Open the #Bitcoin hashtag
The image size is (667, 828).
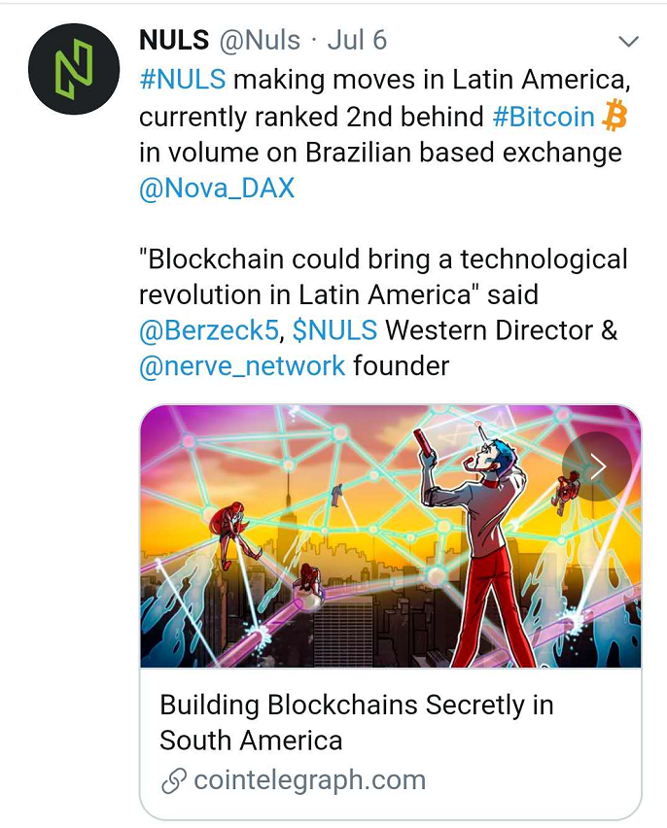point(544,117)
